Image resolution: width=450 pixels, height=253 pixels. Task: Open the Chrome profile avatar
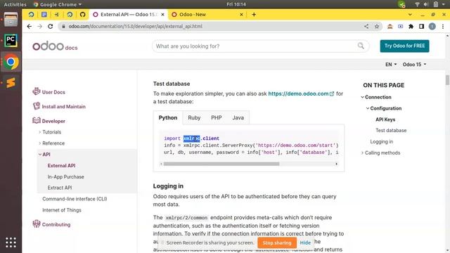pos(432,27)
